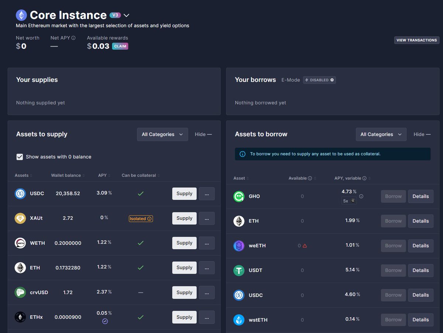Viewport: 443px width, 333px height.
Task: Click the ETHx APY incentive icon
Action: [105, 321]
